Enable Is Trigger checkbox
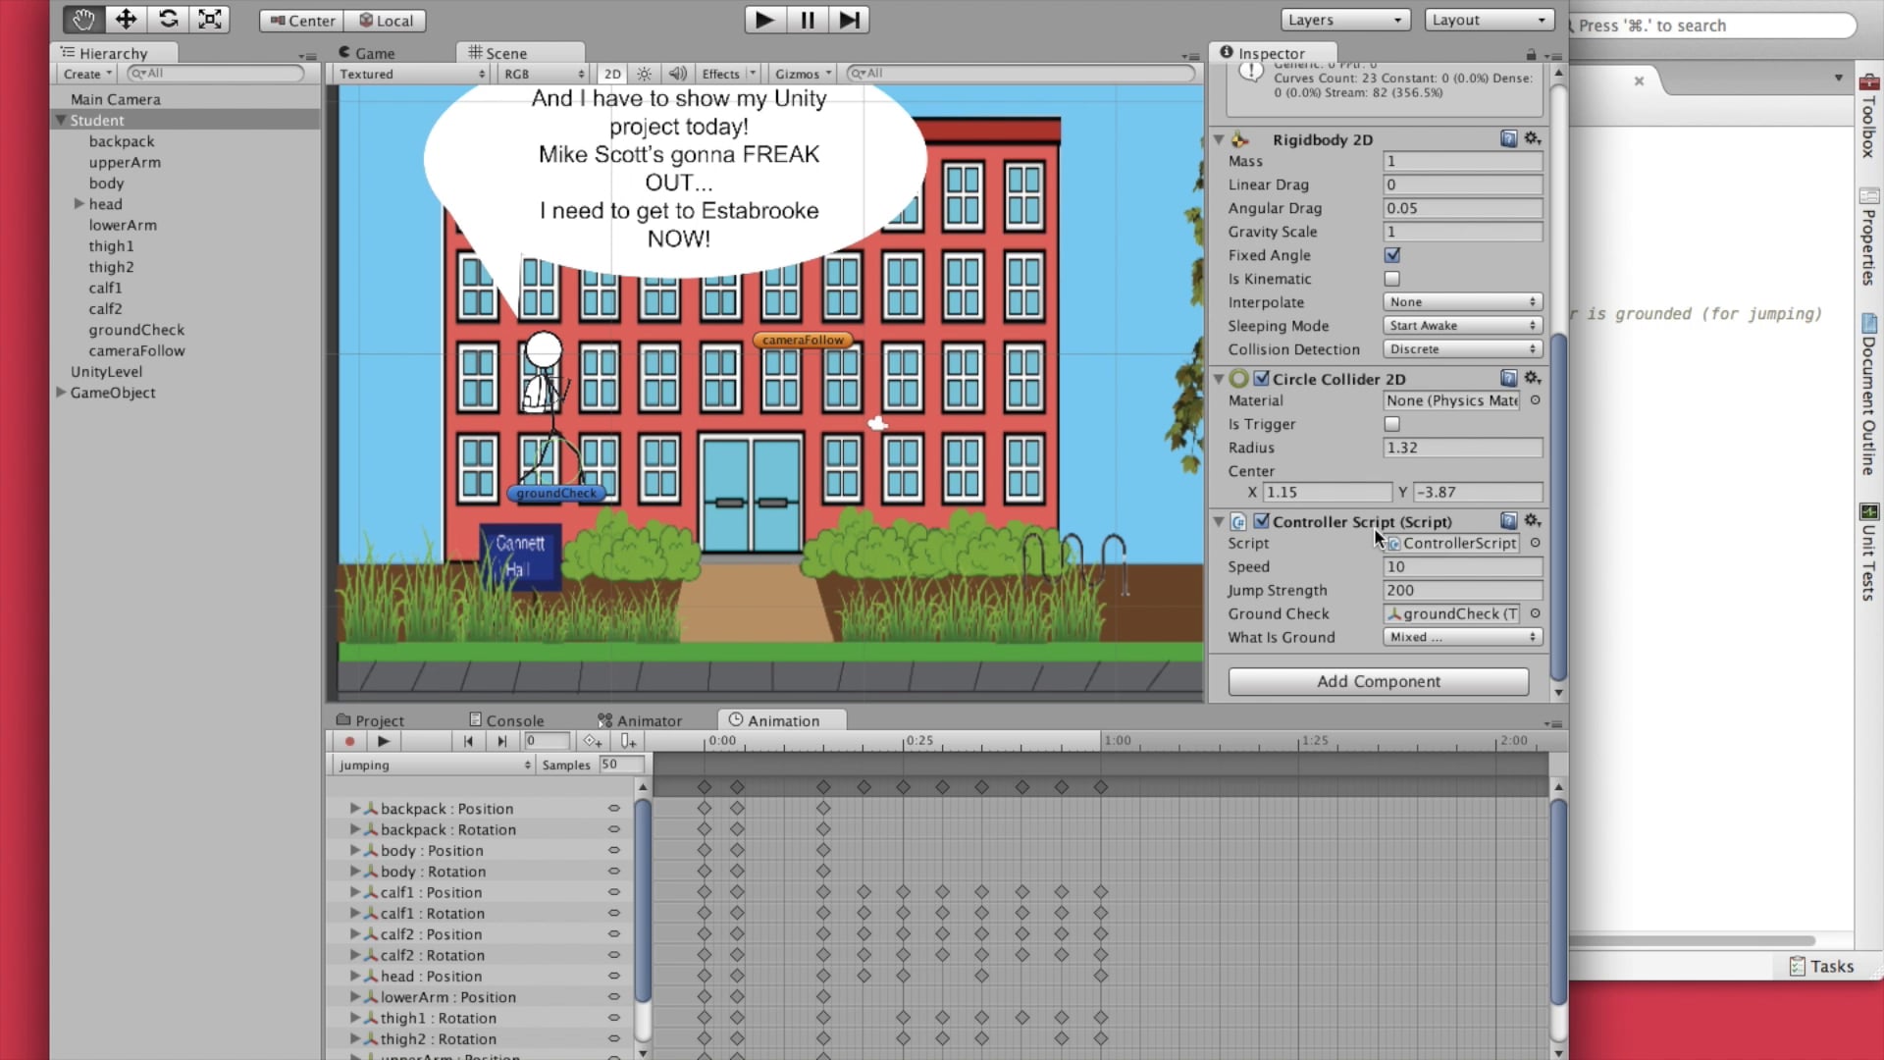Viewport: 1884px width, 1060px height. (1392, 424)
